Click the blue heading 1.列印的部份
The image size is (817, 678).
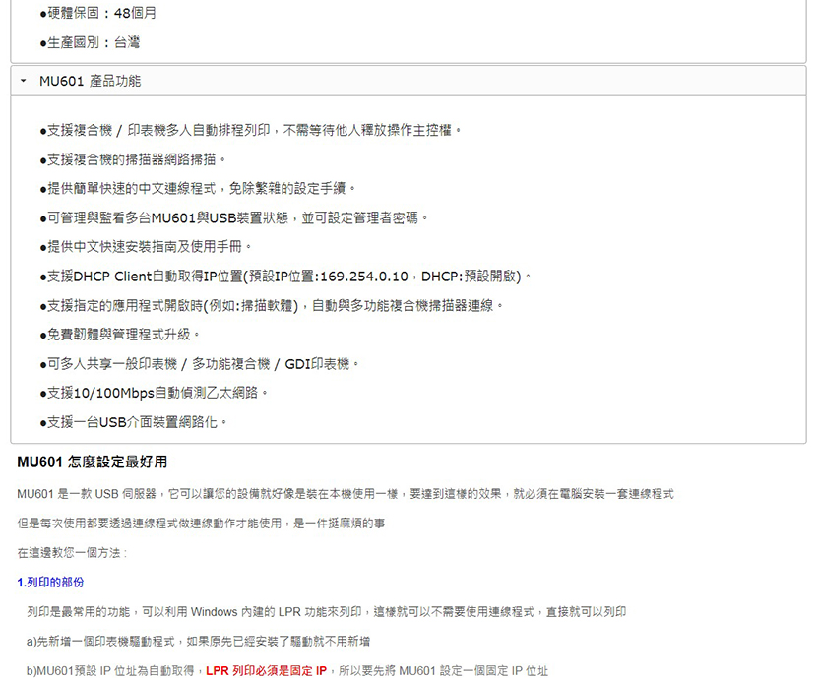(50, 583)
